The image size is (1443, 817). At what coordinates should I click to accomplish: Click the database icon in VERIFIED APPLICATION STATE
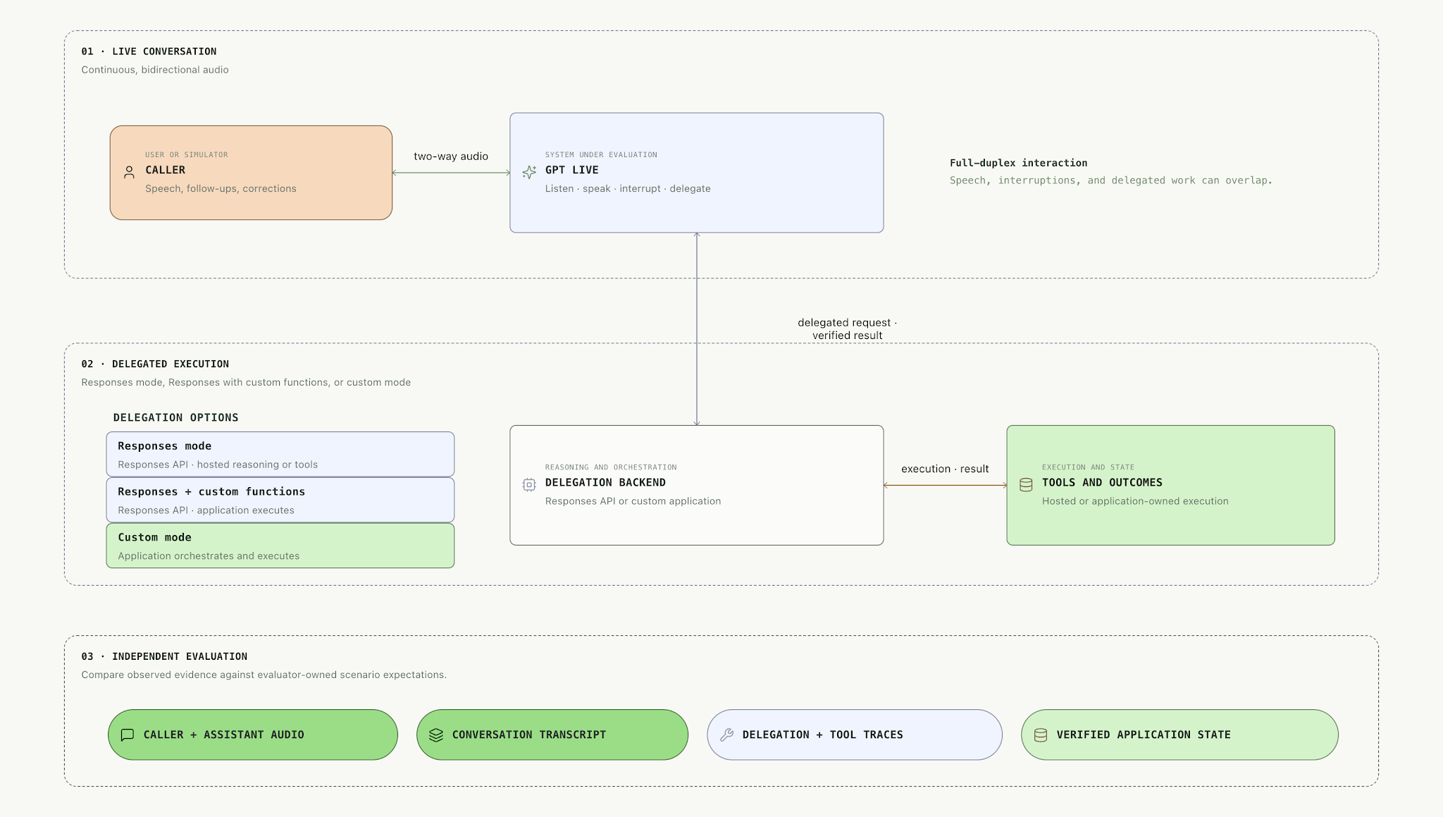coord(1040,735)
